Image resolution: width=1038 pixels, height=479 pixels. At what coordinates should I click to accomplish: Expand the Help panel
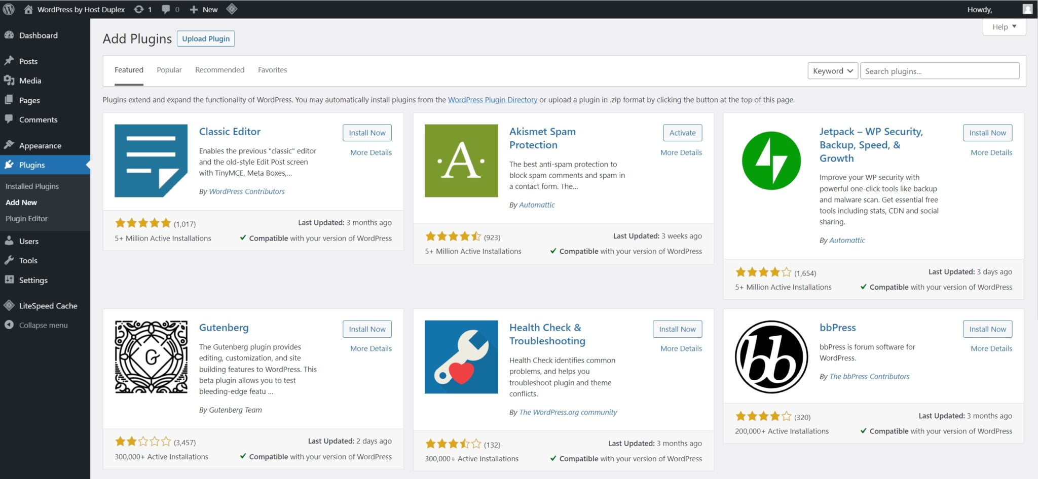pyautogui.click(x=1003, y=26)
